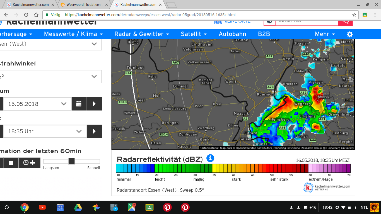Launch Google Photos from the shelf
381x214 pixels.
pyautogui.click(x=96, y=207)
